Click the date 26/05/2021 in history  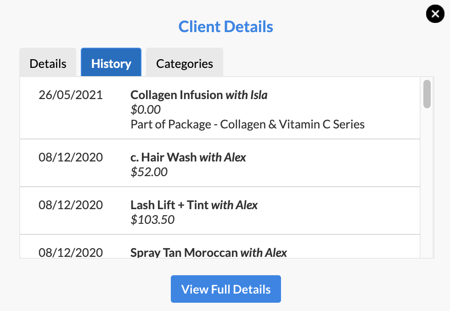pos(71,95)
